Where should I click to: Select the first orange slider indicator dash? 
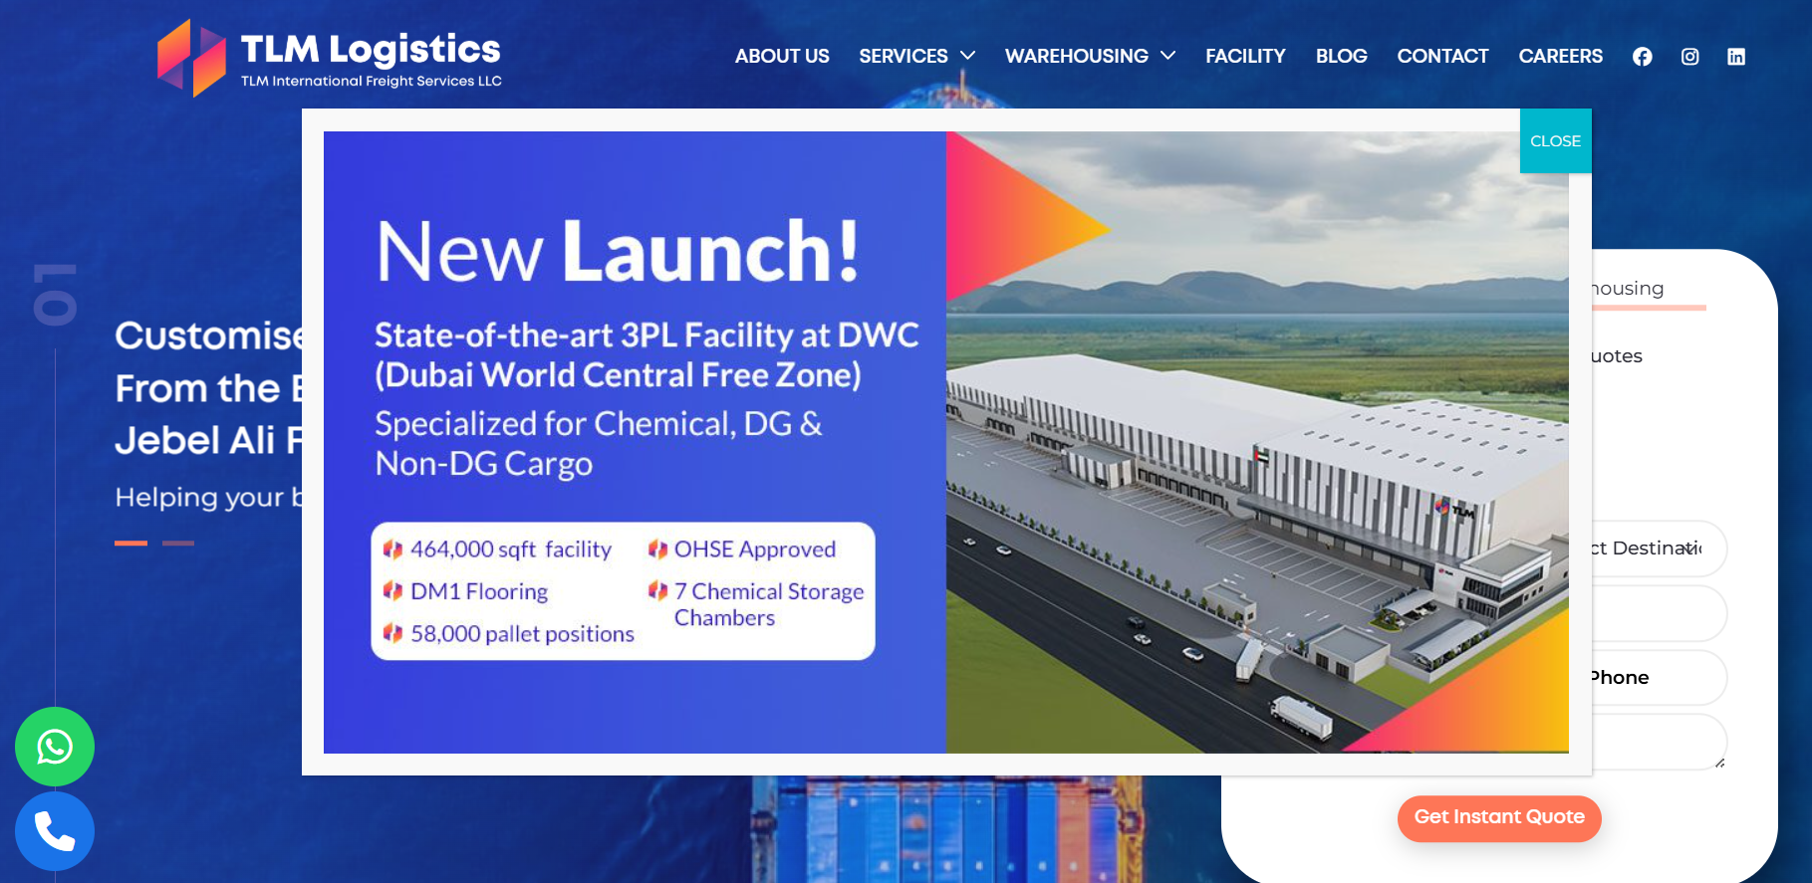[x=130, y=543]
